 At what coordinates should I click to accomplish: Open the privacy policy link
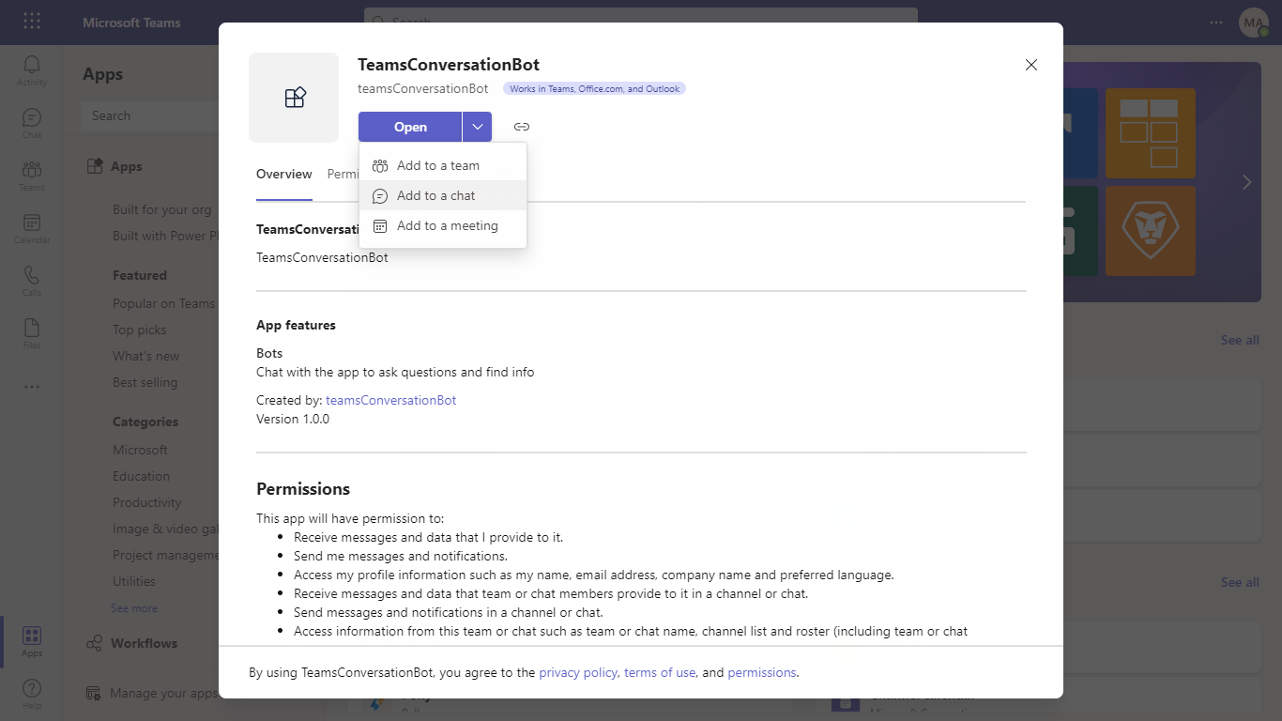(578, 672)
